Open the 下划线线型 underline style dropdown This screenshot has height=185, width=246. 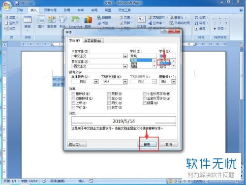coord(125,82)
